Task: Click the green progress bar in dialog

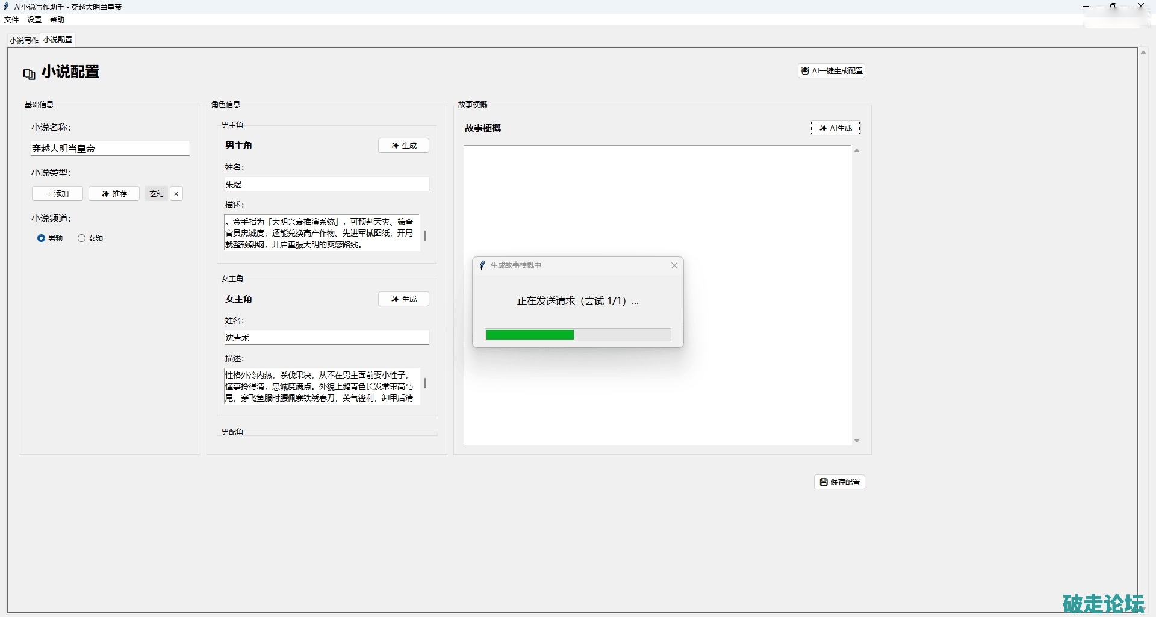Action: click(x=530, y=335)
